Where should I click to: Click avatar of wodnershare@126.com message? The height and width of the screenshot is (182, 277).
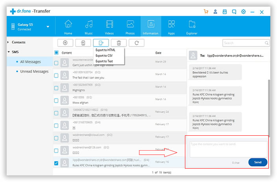pyautogui.click(x=65, y=151)
